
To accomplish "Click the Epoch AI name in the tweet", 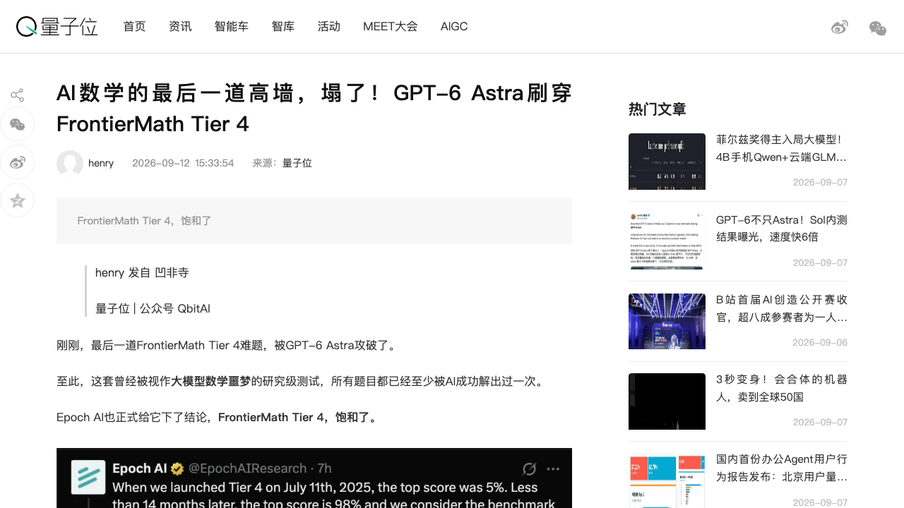I will coord(141,468).
